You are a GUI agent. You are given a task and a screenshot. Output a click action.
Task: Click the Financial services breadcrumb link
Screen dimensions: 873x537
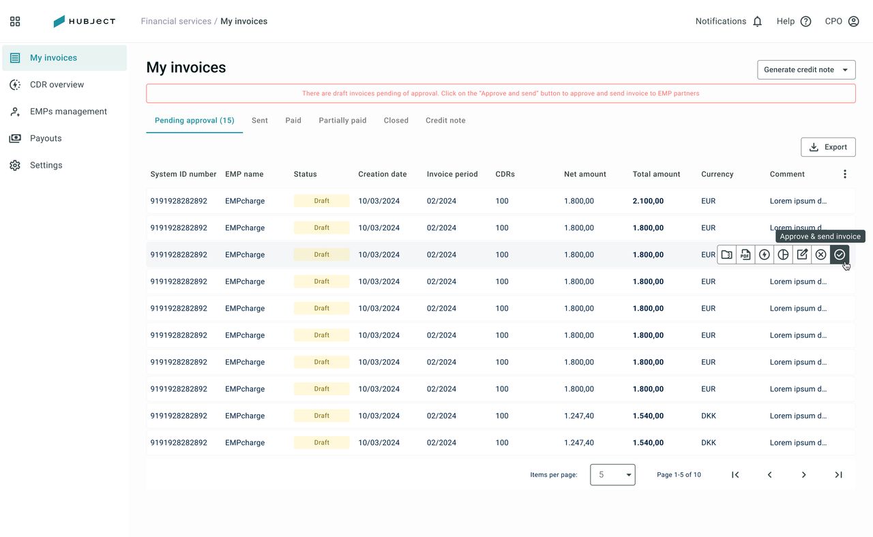coord(176,21)
